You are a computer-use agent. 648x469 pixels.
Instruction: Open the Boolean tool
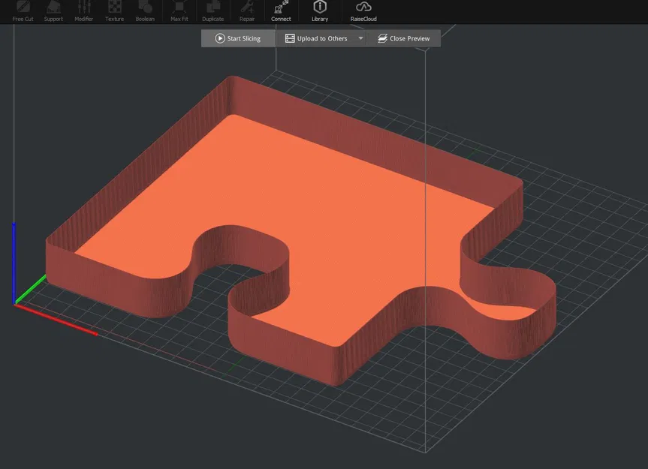coord(145,11)
